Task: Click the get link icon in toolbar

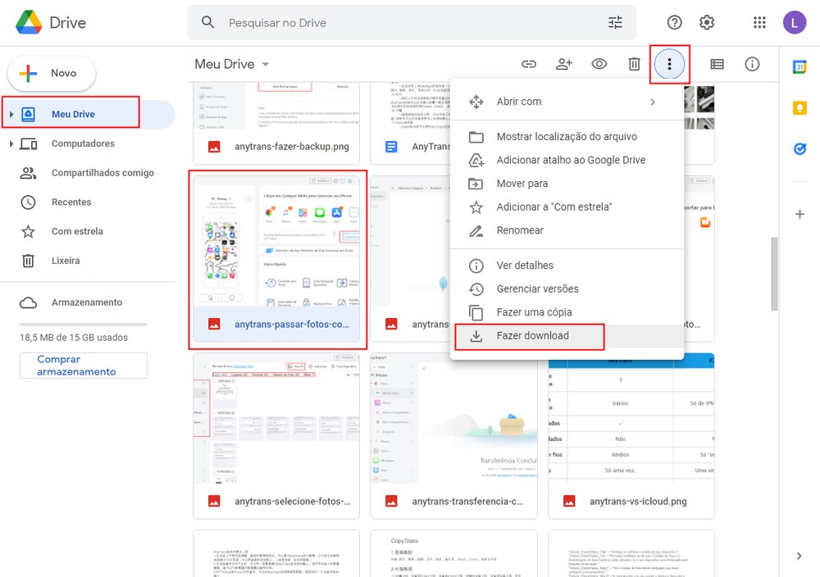Action: pos(529,64)
